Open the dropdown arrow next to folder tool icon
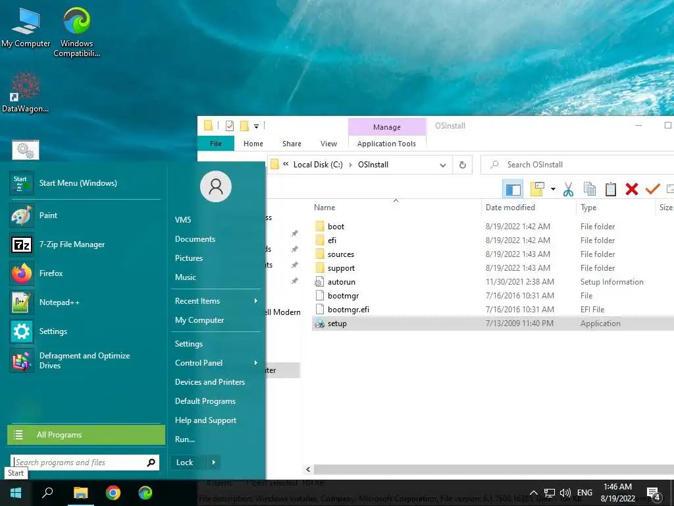674x506 pixels. coord(553,189)
